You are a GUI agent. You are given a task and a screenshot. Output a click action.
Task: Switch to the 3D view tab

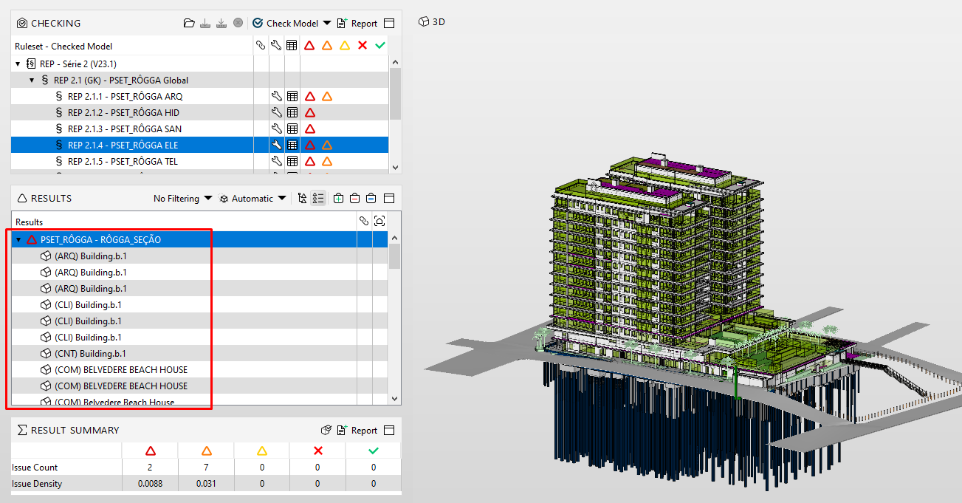(x=432, y=21)
